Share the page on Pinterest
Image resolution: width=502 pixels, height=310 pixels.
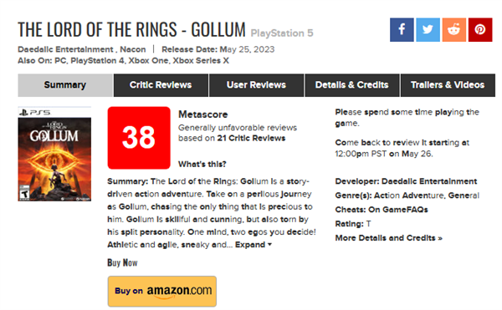[x=480, y=30]
